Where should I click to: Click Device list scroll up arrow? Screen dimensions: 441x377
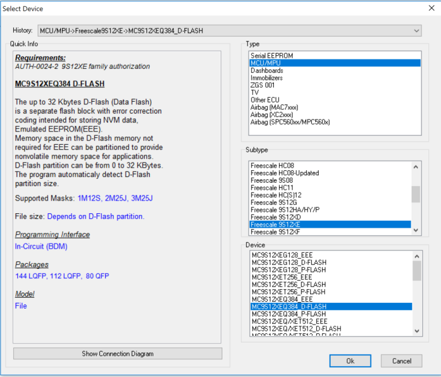coord(417,256)
